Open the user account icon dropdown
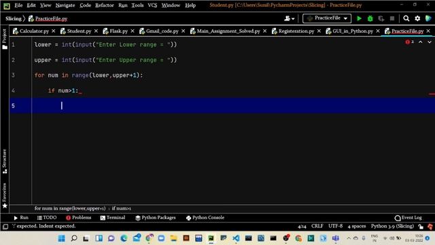 coord(289,18)
